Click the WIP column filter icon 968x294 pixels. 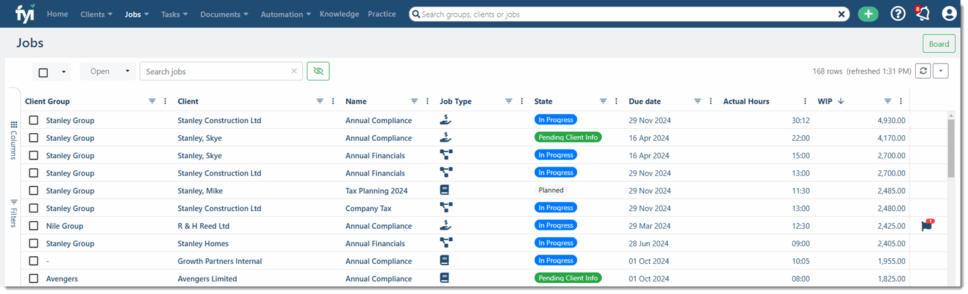[x=888, y=101]
